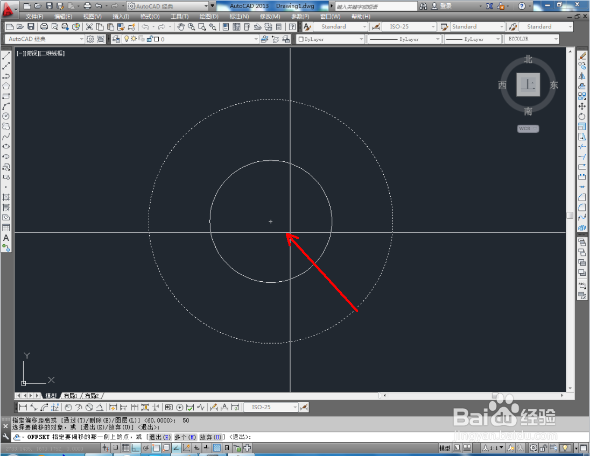The height and width of the screenshot is (456, 590).
Task: Toggle Lineweight display in status bar
Action: [x=207, y=448]
